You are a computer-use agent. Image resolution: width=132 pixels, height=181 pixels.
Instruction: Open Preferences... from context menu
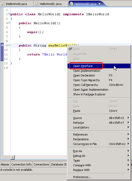pos(99,177)
